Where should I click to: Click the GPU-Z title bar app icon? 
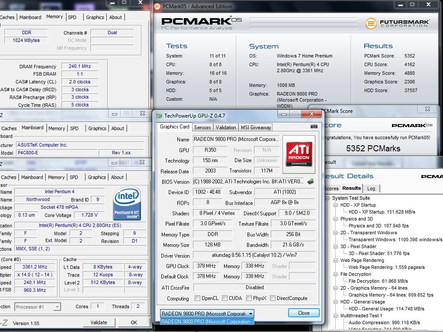click(x=159, y=116)
